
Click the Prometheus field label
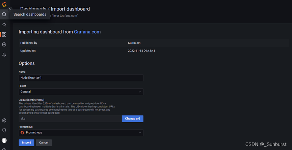26,127
